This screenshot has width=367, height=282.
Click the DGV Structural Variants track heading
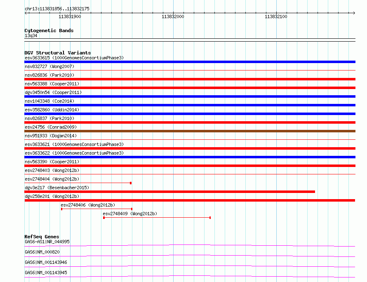coord(58,53)
